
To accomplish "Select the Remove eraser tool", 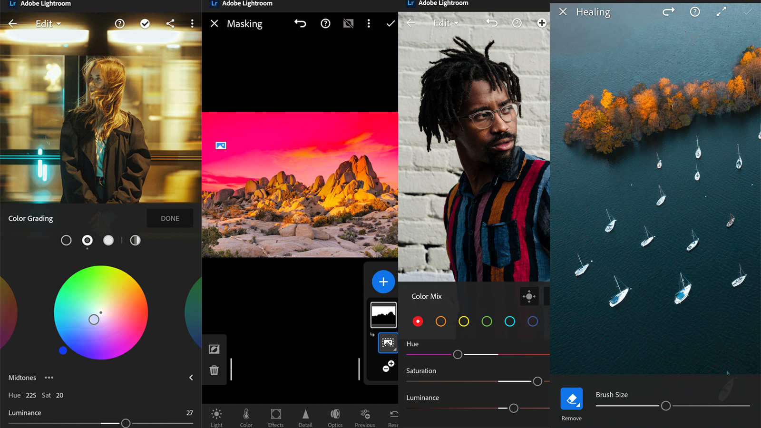I will coord(572,399).
